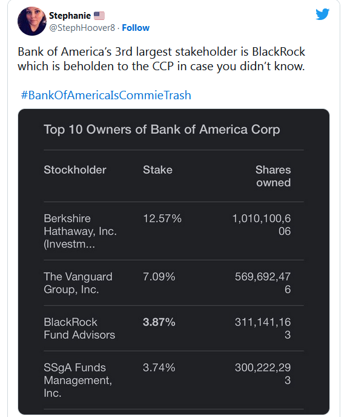
Task: Select the Shares owned column header
Action: pyautogui.click(x=273, y=176)
